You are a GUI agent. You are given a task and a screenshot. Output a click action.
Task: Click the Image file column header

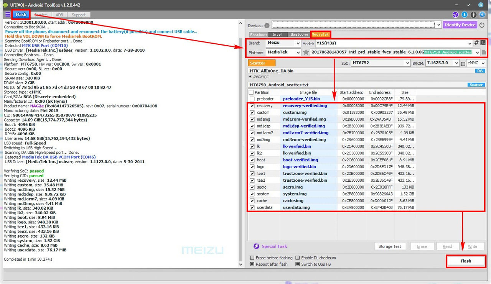(x=308, y=92)
